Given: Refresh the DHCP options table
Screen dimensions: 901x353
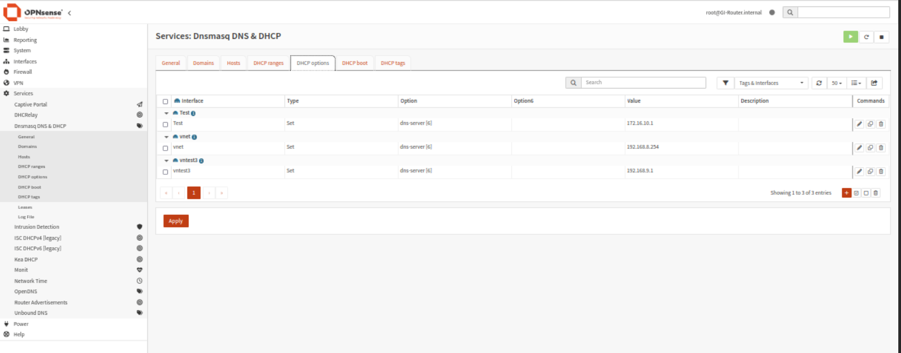Looking at the screenshot, I should (819, 83).
